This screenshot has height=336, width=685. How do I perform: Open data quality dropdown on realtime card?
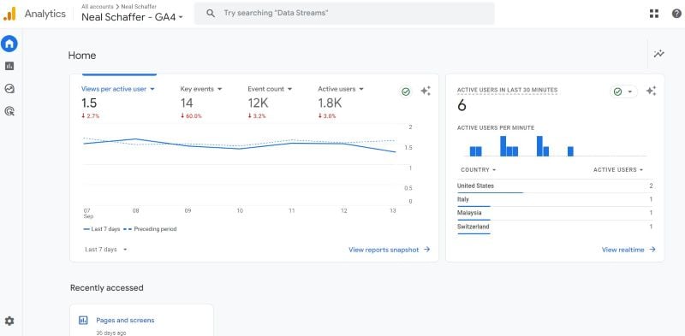(x=623, y=91)
